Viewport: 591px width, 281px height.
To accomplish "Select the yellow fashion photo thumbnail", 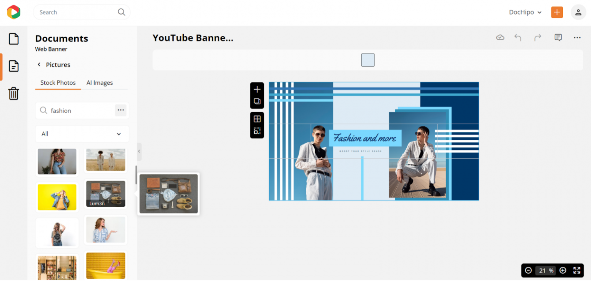I will (57, 197).
